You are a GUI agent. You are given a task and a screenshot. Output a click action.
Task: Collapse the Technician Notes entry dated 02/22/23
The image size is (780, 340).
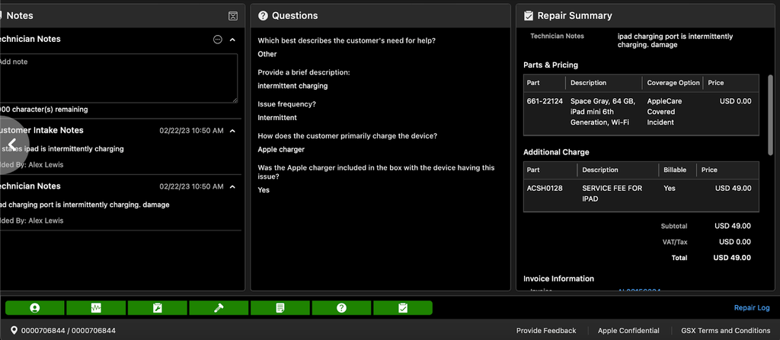coord(232,187)
